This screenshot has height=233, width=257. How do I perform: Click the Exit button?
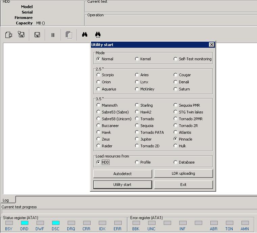(x=183, y=185)
